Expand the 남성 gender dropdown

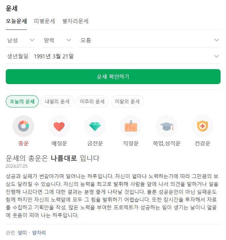coord(20,40)
